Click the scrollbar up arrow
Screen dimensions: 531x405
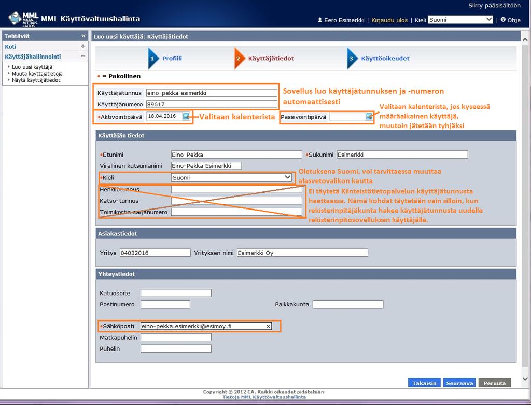point(525,40)
